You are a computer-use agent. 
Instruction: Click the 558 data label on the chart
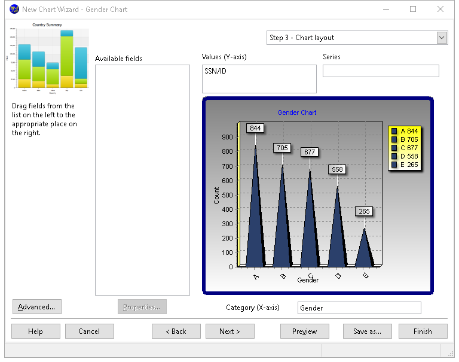[x=337, y=169]
